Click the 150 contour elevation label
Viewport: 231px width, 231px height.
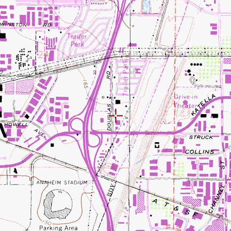pos(46,222)
